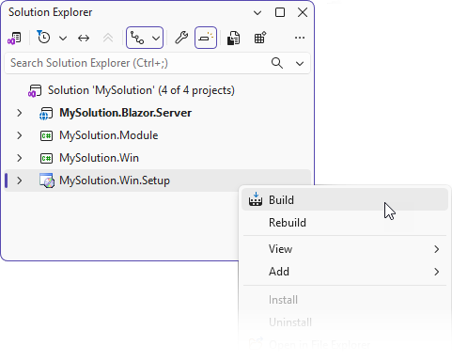
Task: Click the setup project disc icon
Action: (47, 180)
